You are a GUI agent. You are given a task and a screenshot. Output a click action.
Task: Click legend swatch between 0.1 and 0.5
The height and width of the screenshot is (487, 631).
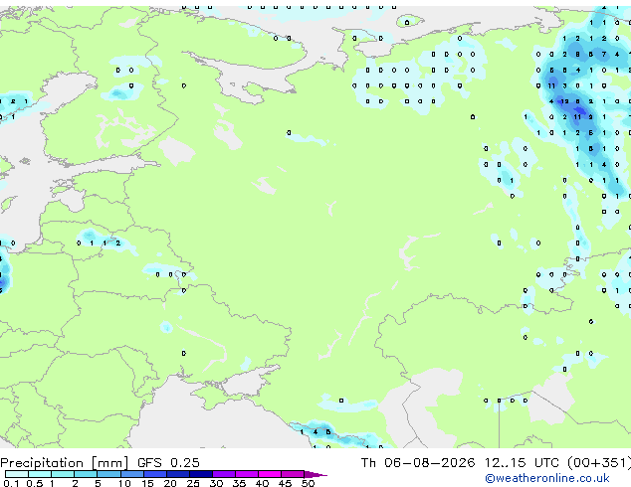point(17,474)
